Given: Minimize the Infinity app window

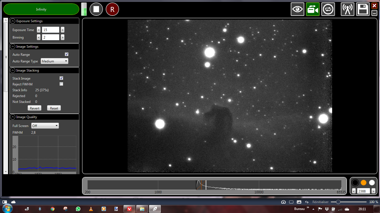Looking at the screenshot, I should pos(374,12).
